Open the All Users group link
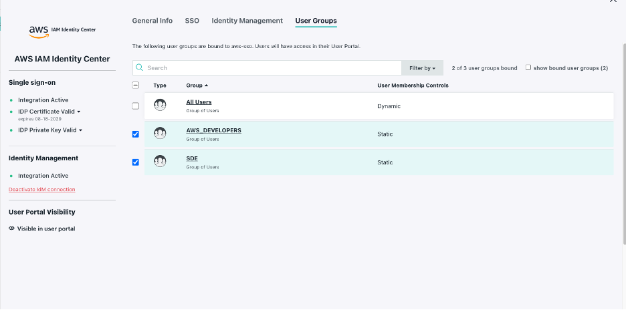The height and width of the screenshot is (310, 626). click(x=199, y=102)
